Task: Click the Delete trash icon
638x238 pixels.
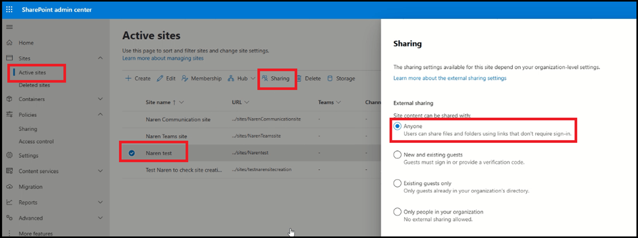Action: pos(299,78)
